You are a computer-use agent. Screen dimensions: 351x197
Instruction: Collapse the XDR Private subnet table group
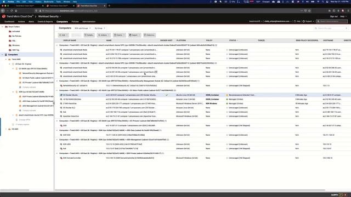(x=57, y=153)
